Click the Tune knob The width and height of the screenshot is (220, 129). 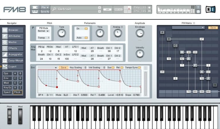pos(62,33)
